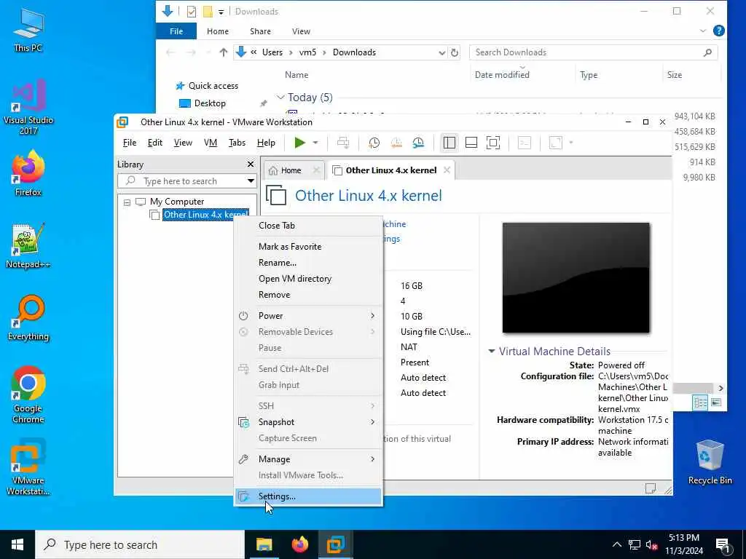Select Quick access in Explorer navigation pane
Screen dimensions: 746x559
[x=213, y=86]
